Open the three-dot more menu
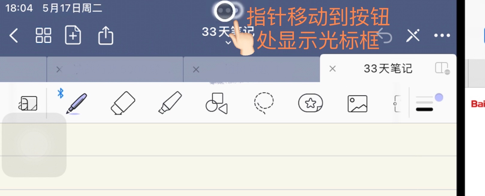The image size is (485, 196). (x=442, y=36)
